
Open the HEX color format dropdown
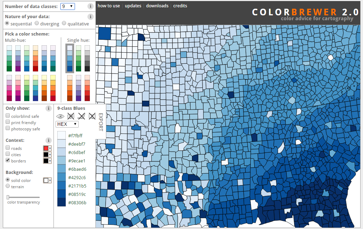point(67,124)
